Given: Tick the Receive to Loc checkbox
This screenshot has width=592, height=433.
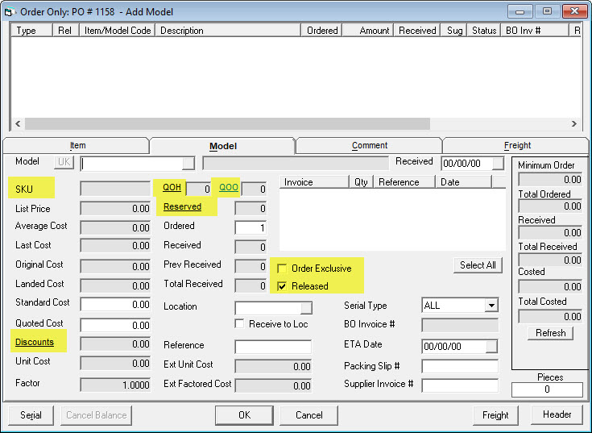Looking at the screenshot, I should [x=240, y=324].
